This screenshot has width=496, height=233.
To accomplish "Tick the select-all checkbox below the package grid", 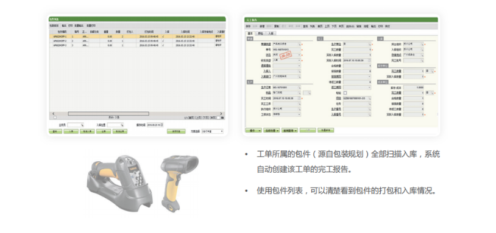I will [55, 117].
